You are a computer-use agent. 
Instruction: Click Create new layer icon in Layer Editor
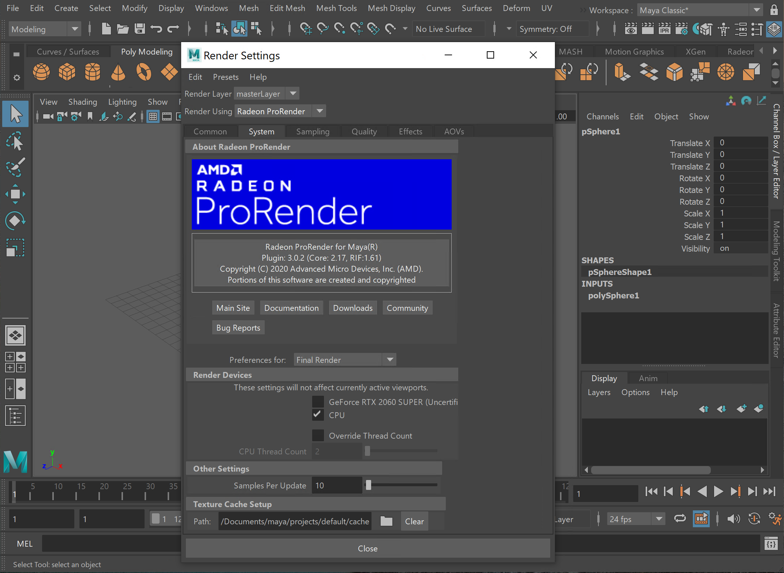741,408
